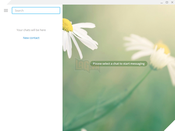Click the bottom-right window resize corner

[x=173, y=129]
